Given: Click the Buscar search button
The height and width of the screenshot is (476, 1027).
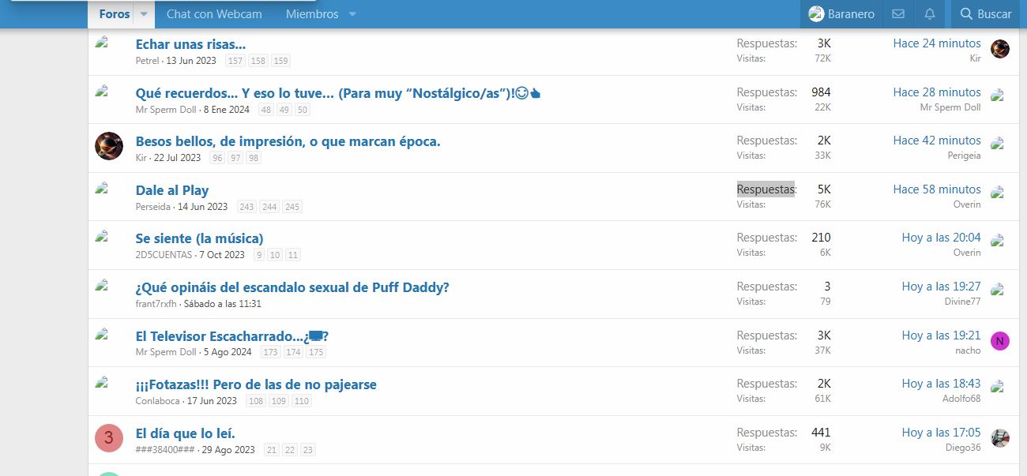Looking at the screenshot, I should tap(985, 14).
